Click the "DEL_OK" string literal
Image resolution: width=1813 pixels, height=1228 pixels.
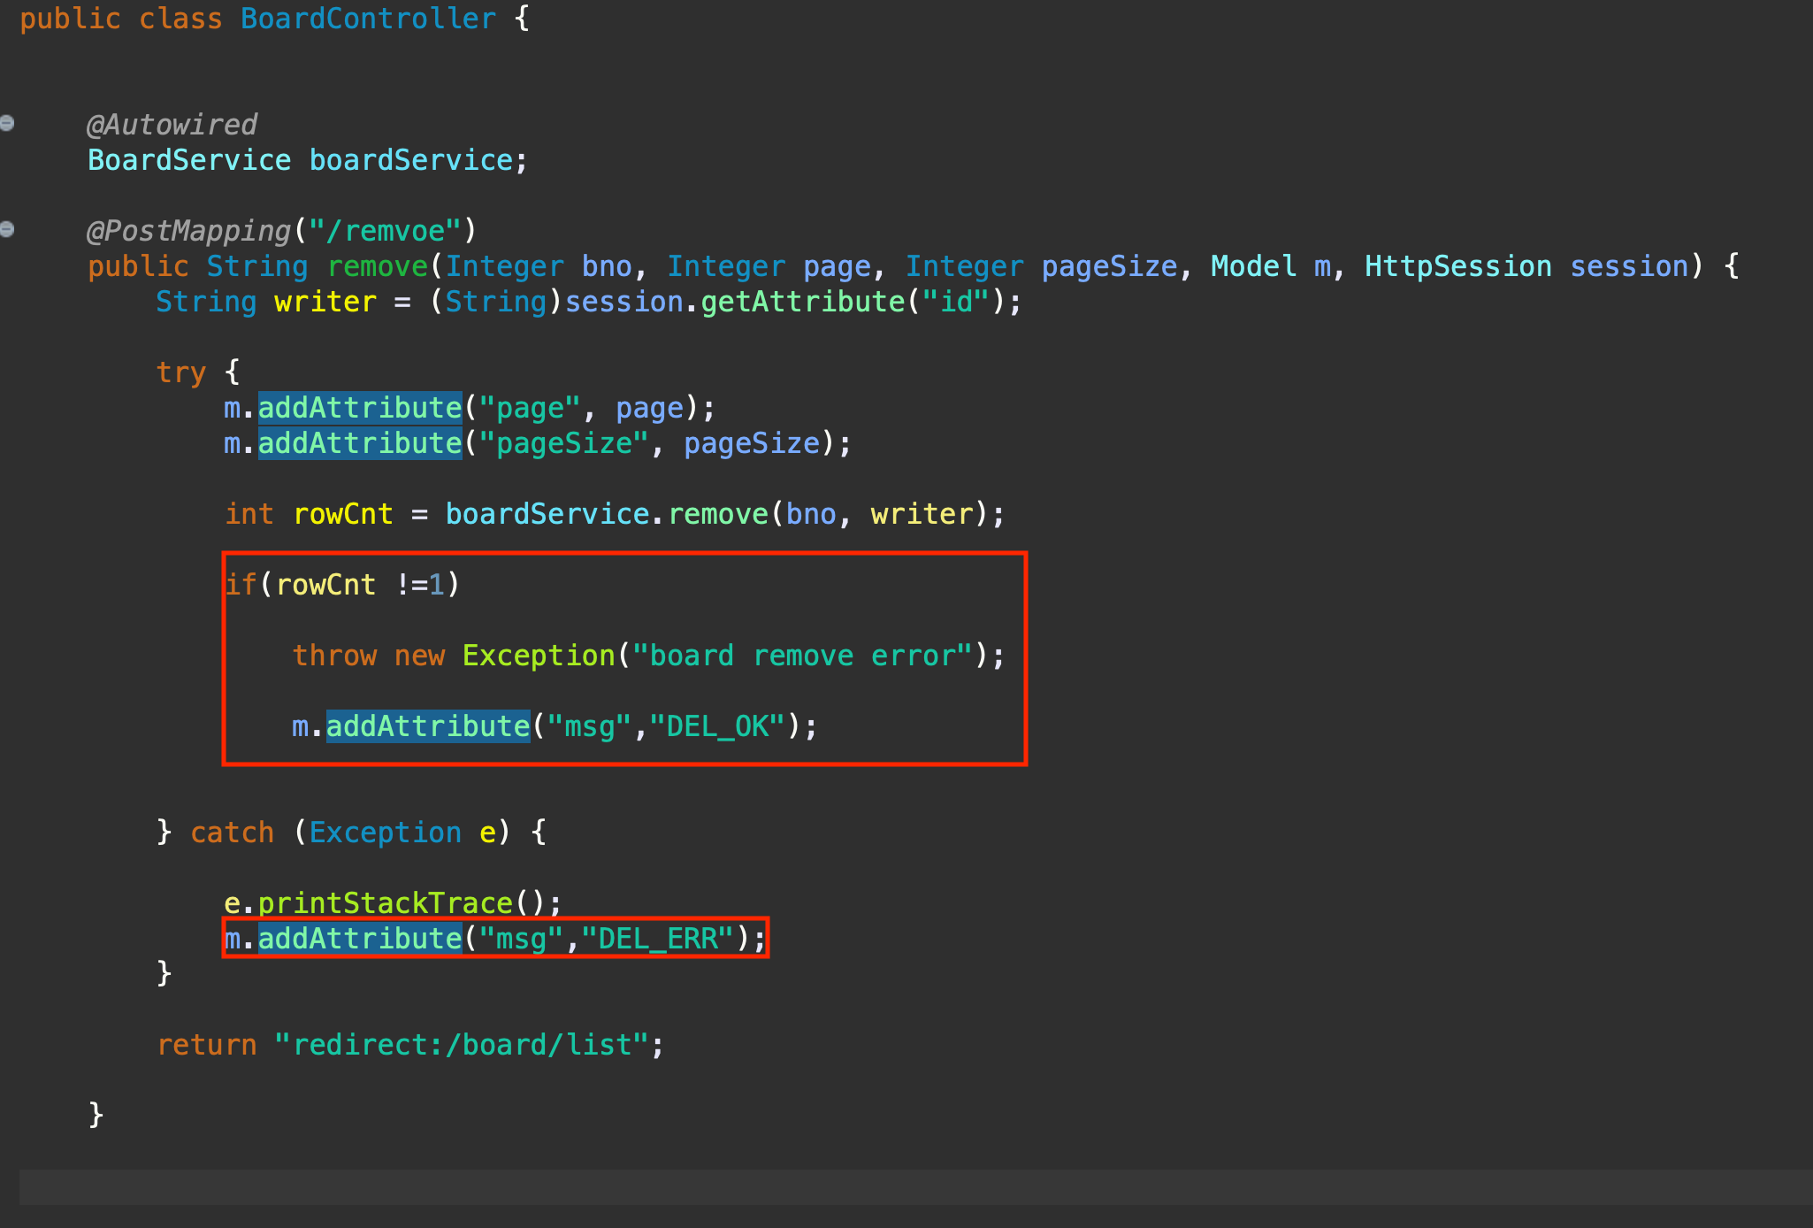[717, 726]
